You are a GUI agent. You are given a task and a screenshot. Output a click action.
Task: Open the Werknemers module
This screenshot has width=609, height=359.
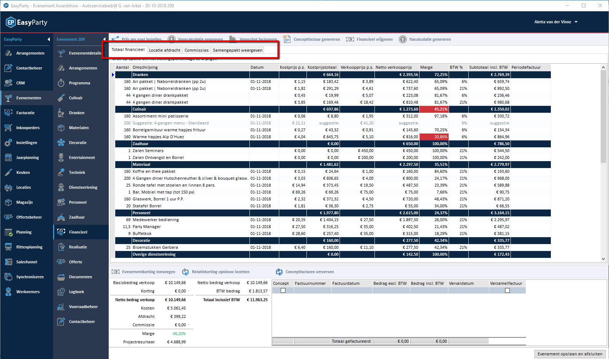click(x=27, y=292)
